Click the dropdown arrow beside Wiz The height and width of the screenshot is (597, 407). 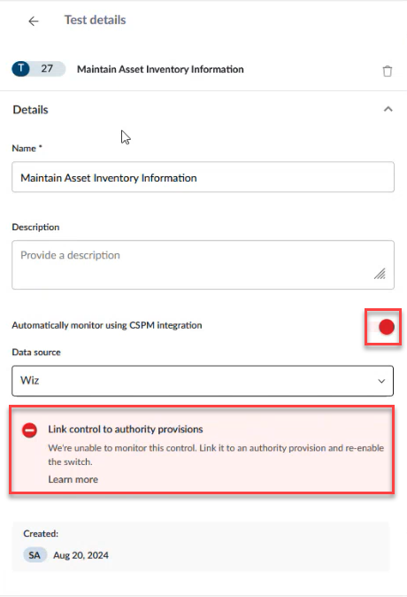click(x=381, y=381)
